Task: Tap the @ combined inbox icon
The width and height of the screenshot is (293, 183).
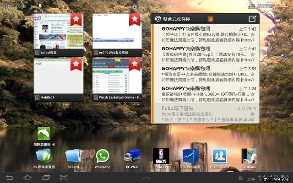Action: pyautogui.click(x=158, y=19)
